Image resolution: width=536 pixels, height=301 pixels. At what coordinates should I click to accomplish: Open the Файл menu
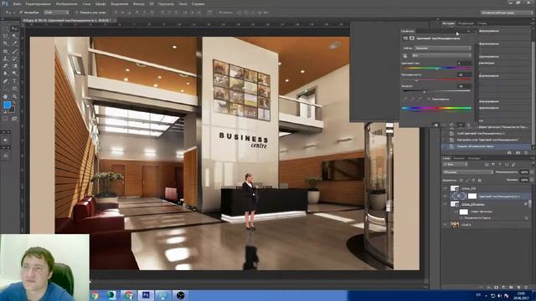point(17,4)
